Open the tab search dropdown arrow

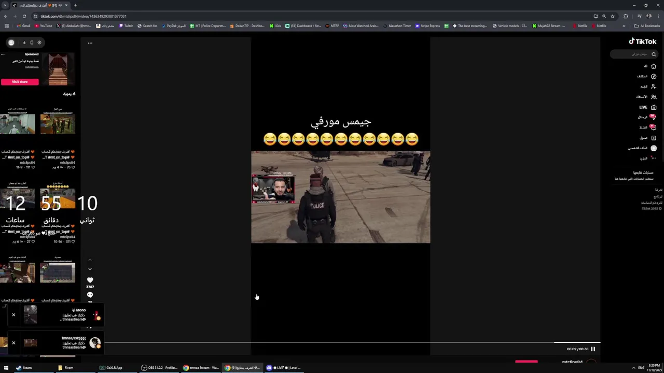point(5,5)
